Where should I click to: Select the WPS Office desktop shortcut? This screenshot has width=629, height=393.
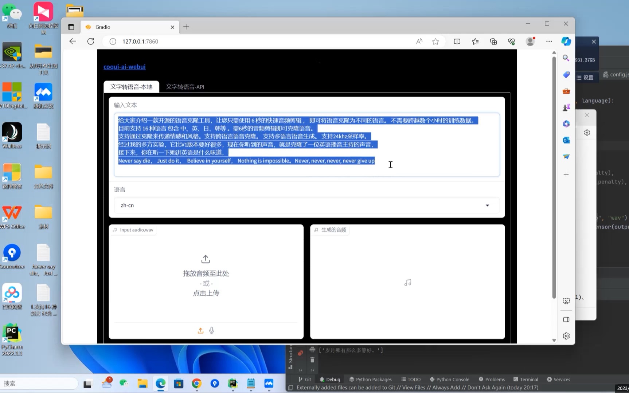tap(12, 217)
